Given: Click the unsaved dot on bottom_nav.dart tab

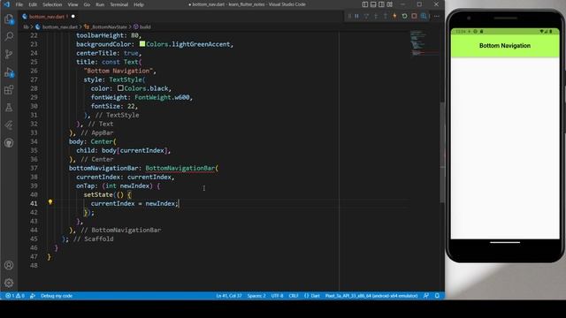Looking at the screenshot, I should pyautogui.click(x=73, y=17).
